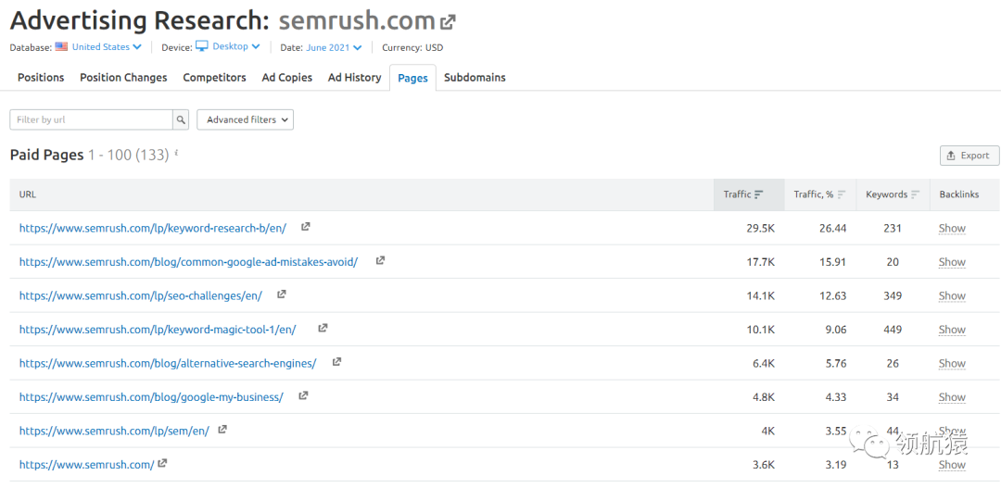Open seo-challenges page external link icon
The image size is (1001, 488).
[x=281, y=294]
